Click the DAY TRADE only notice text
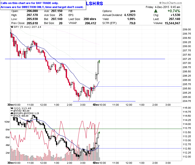 (x=29, y=3)
